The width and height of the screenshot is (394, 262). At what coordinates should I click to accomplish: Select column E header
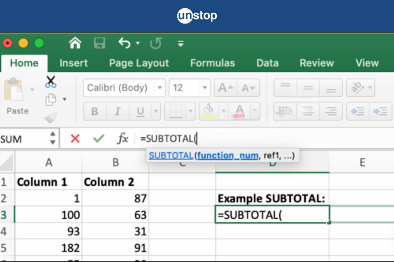[x=362, y=163]
